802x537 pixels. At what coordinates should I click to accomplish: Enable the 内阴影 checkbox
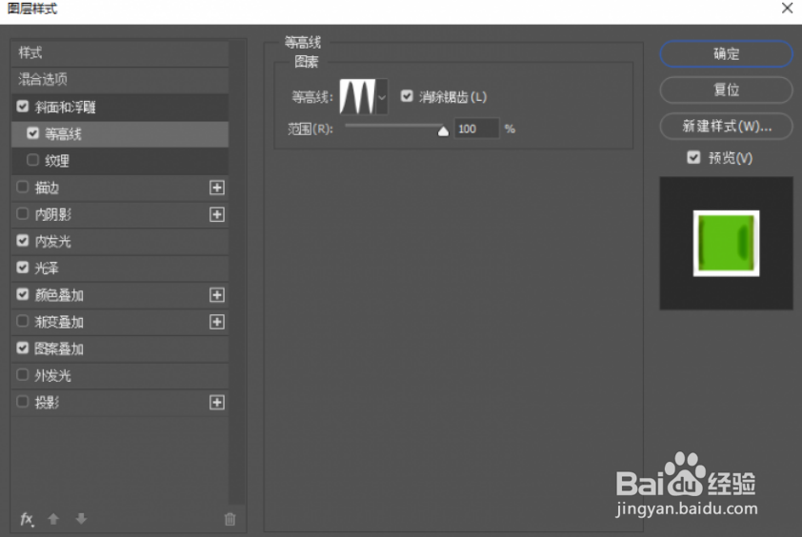(23, 214)
